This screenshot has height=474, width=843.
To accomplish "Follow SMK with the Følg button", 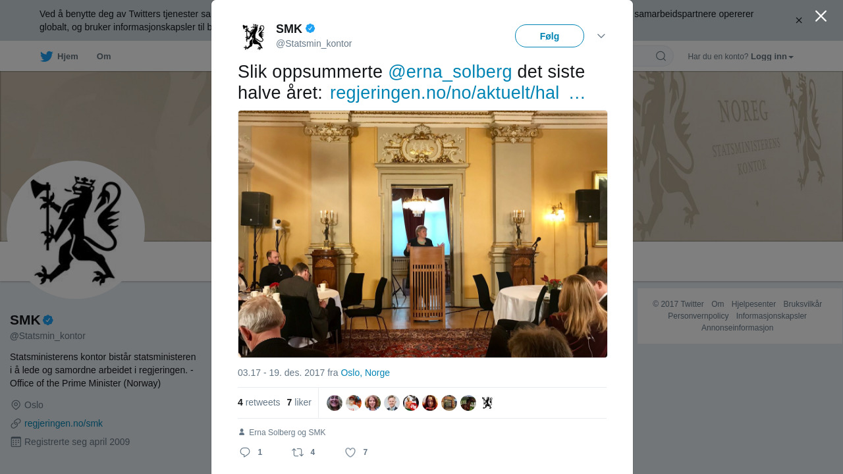I will tap(549, 36).
